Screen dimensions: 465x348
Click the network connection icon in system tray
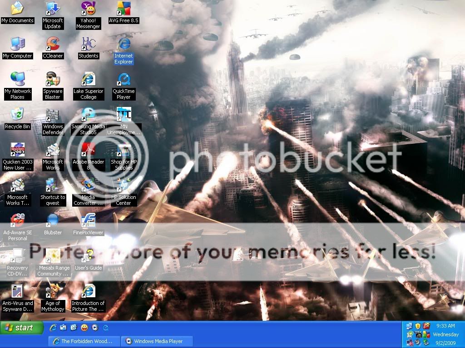pos(410,326)
